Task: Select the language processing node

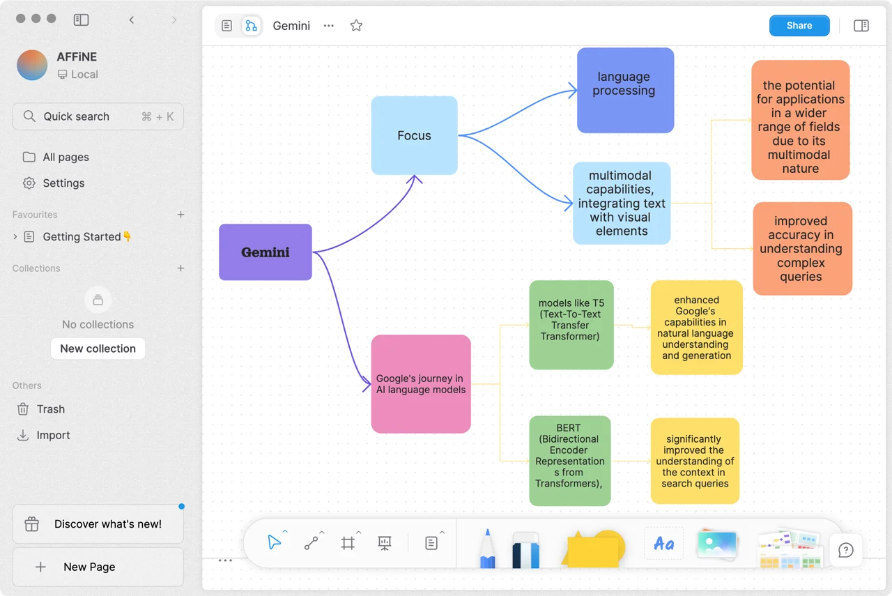Action: click(625, 91)
